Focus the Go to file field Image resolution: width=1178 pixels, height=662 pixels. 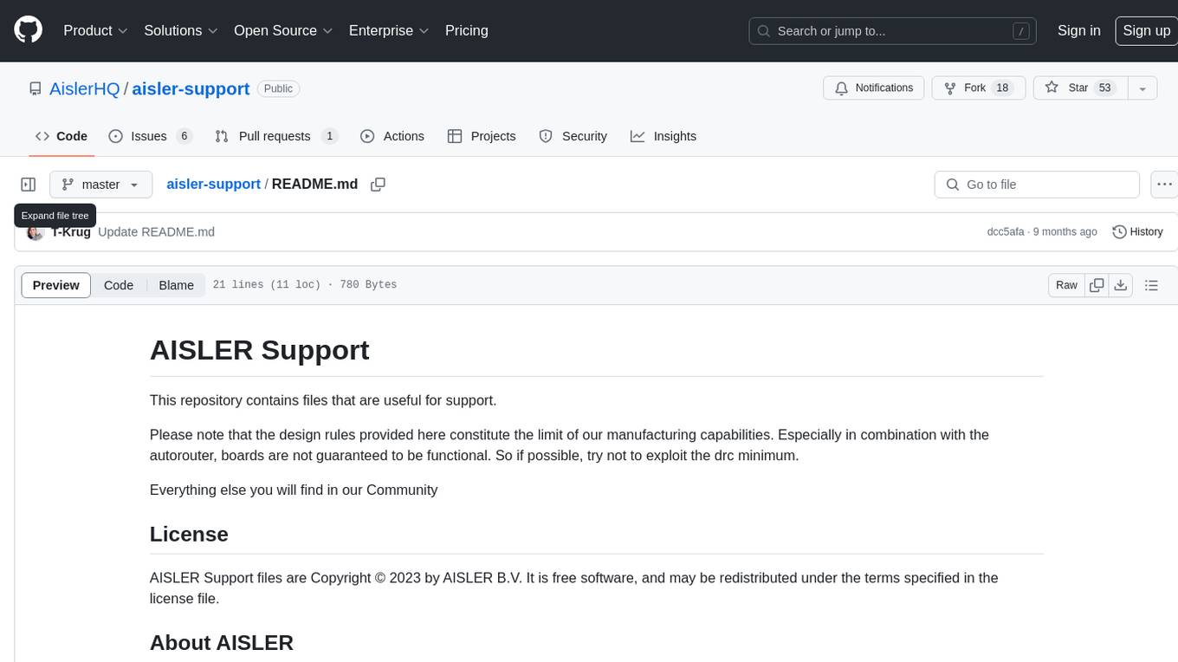point(1037,185)
